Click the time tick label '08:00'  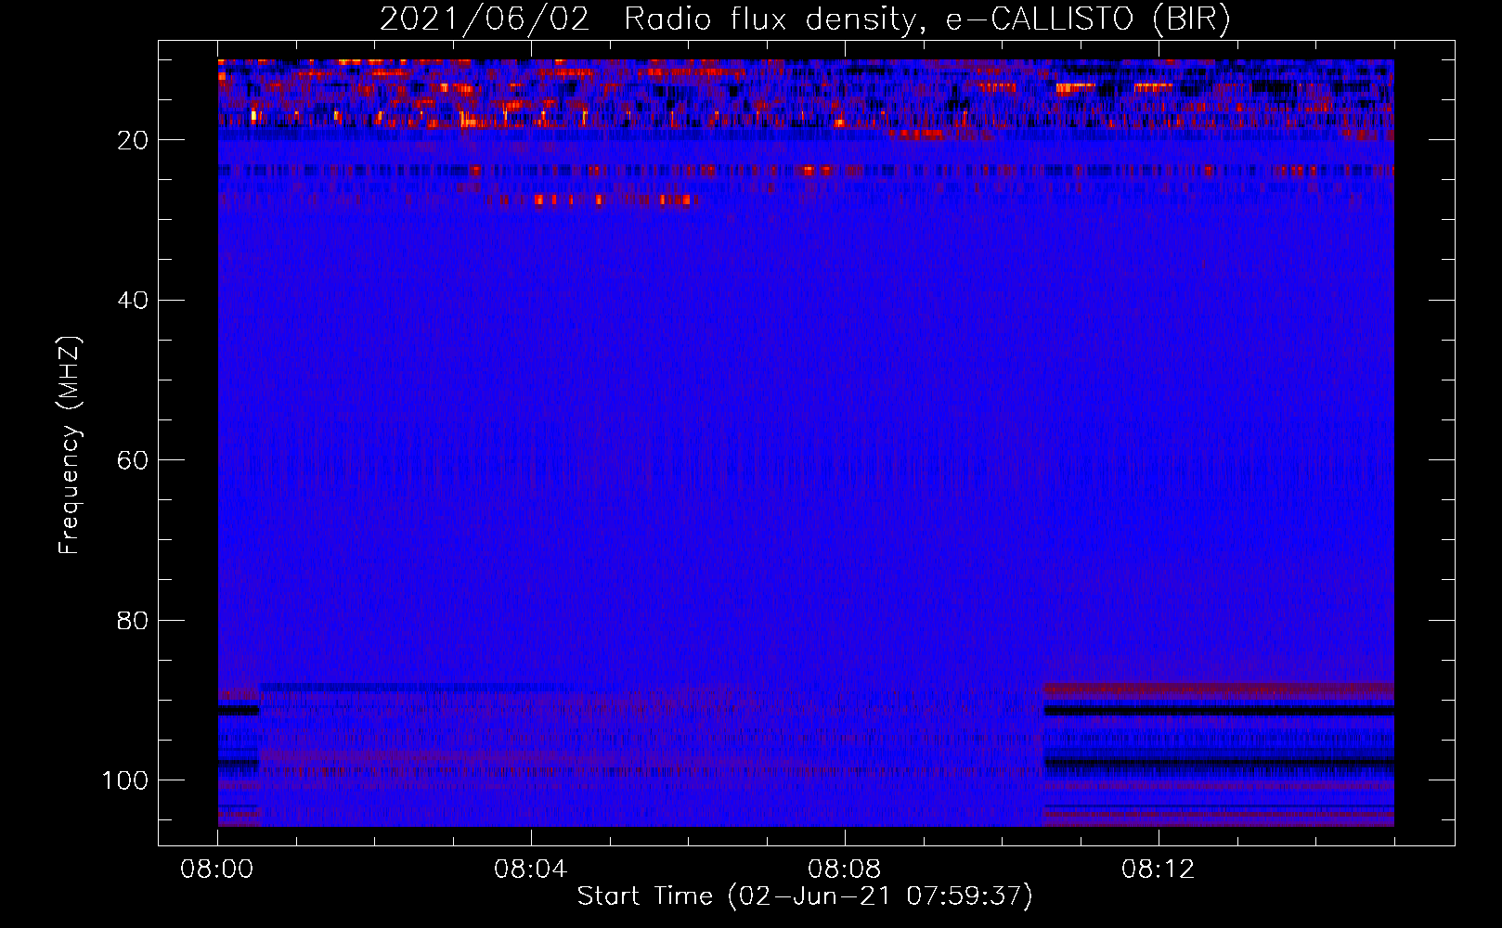tap(217, 870)
